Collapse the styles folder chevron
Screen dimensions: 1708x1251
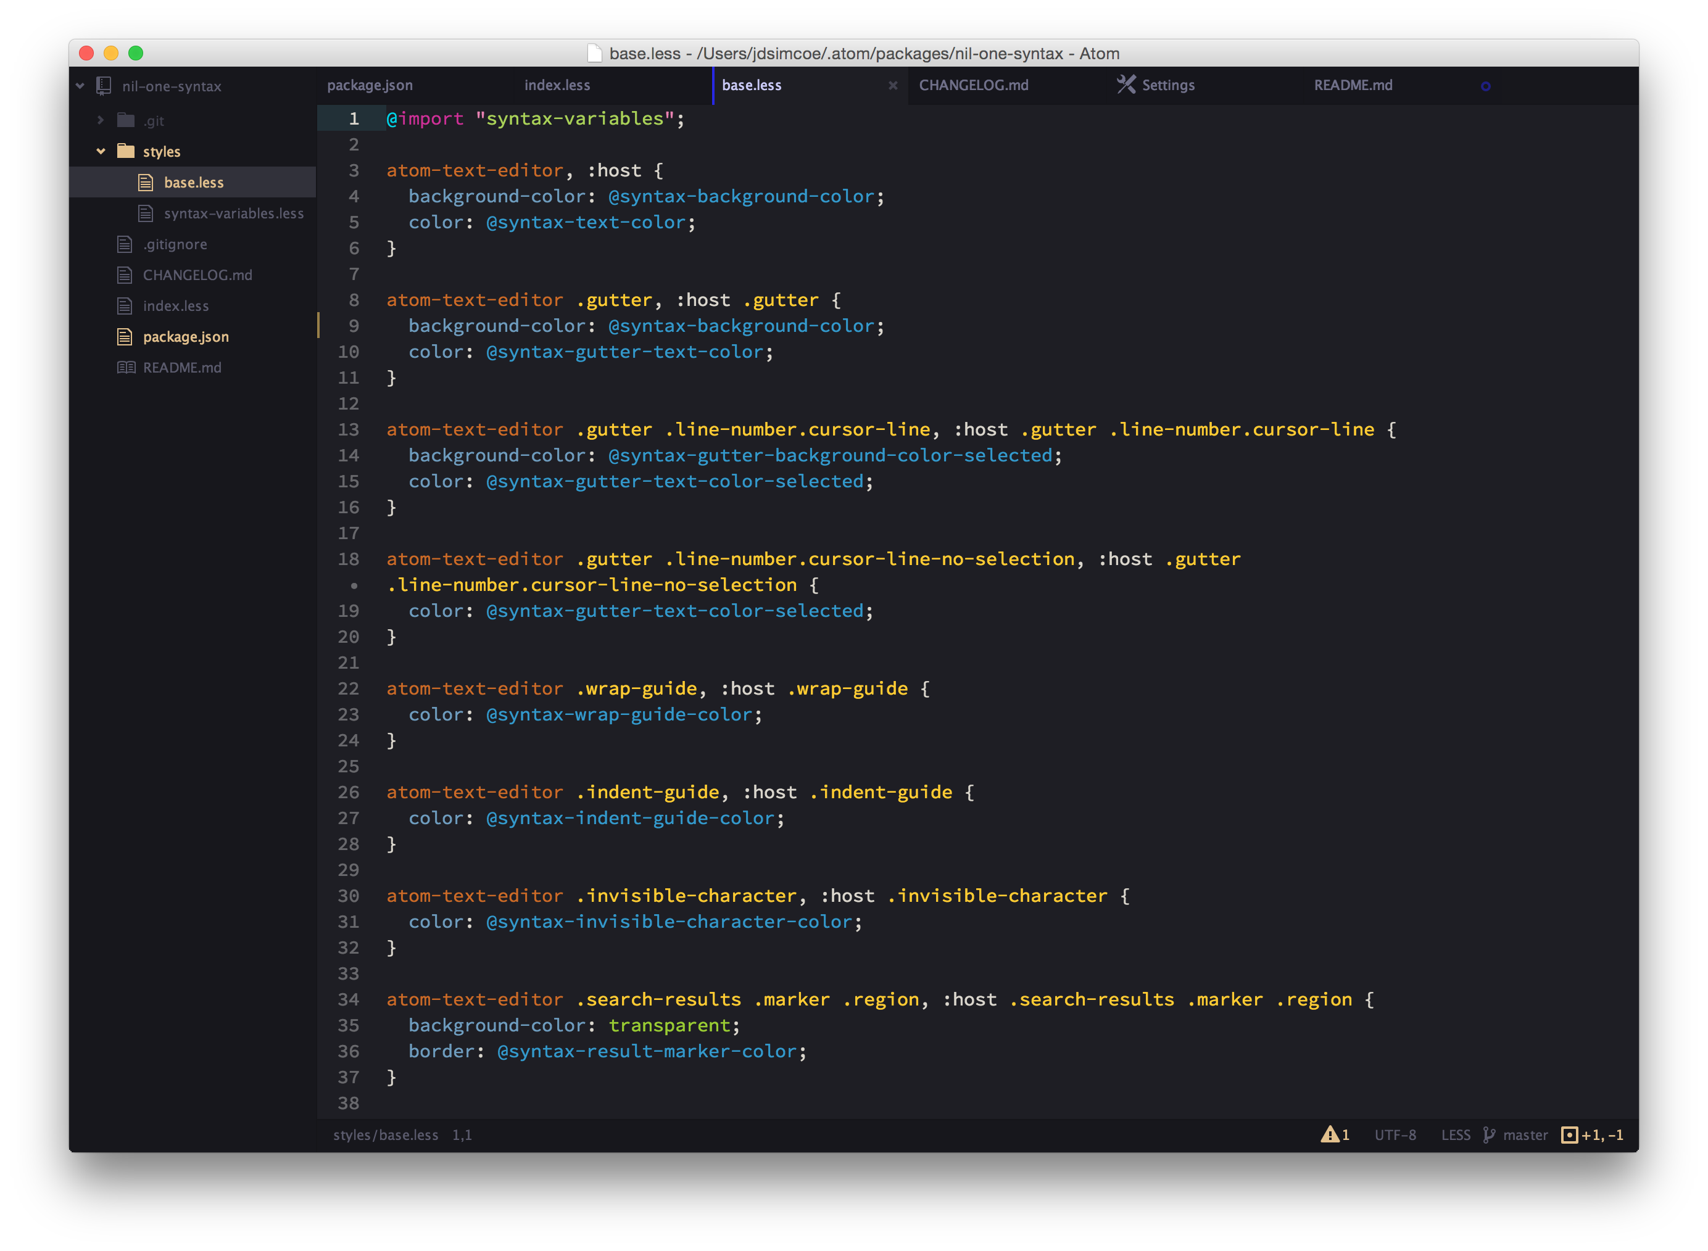pos(101,152)
